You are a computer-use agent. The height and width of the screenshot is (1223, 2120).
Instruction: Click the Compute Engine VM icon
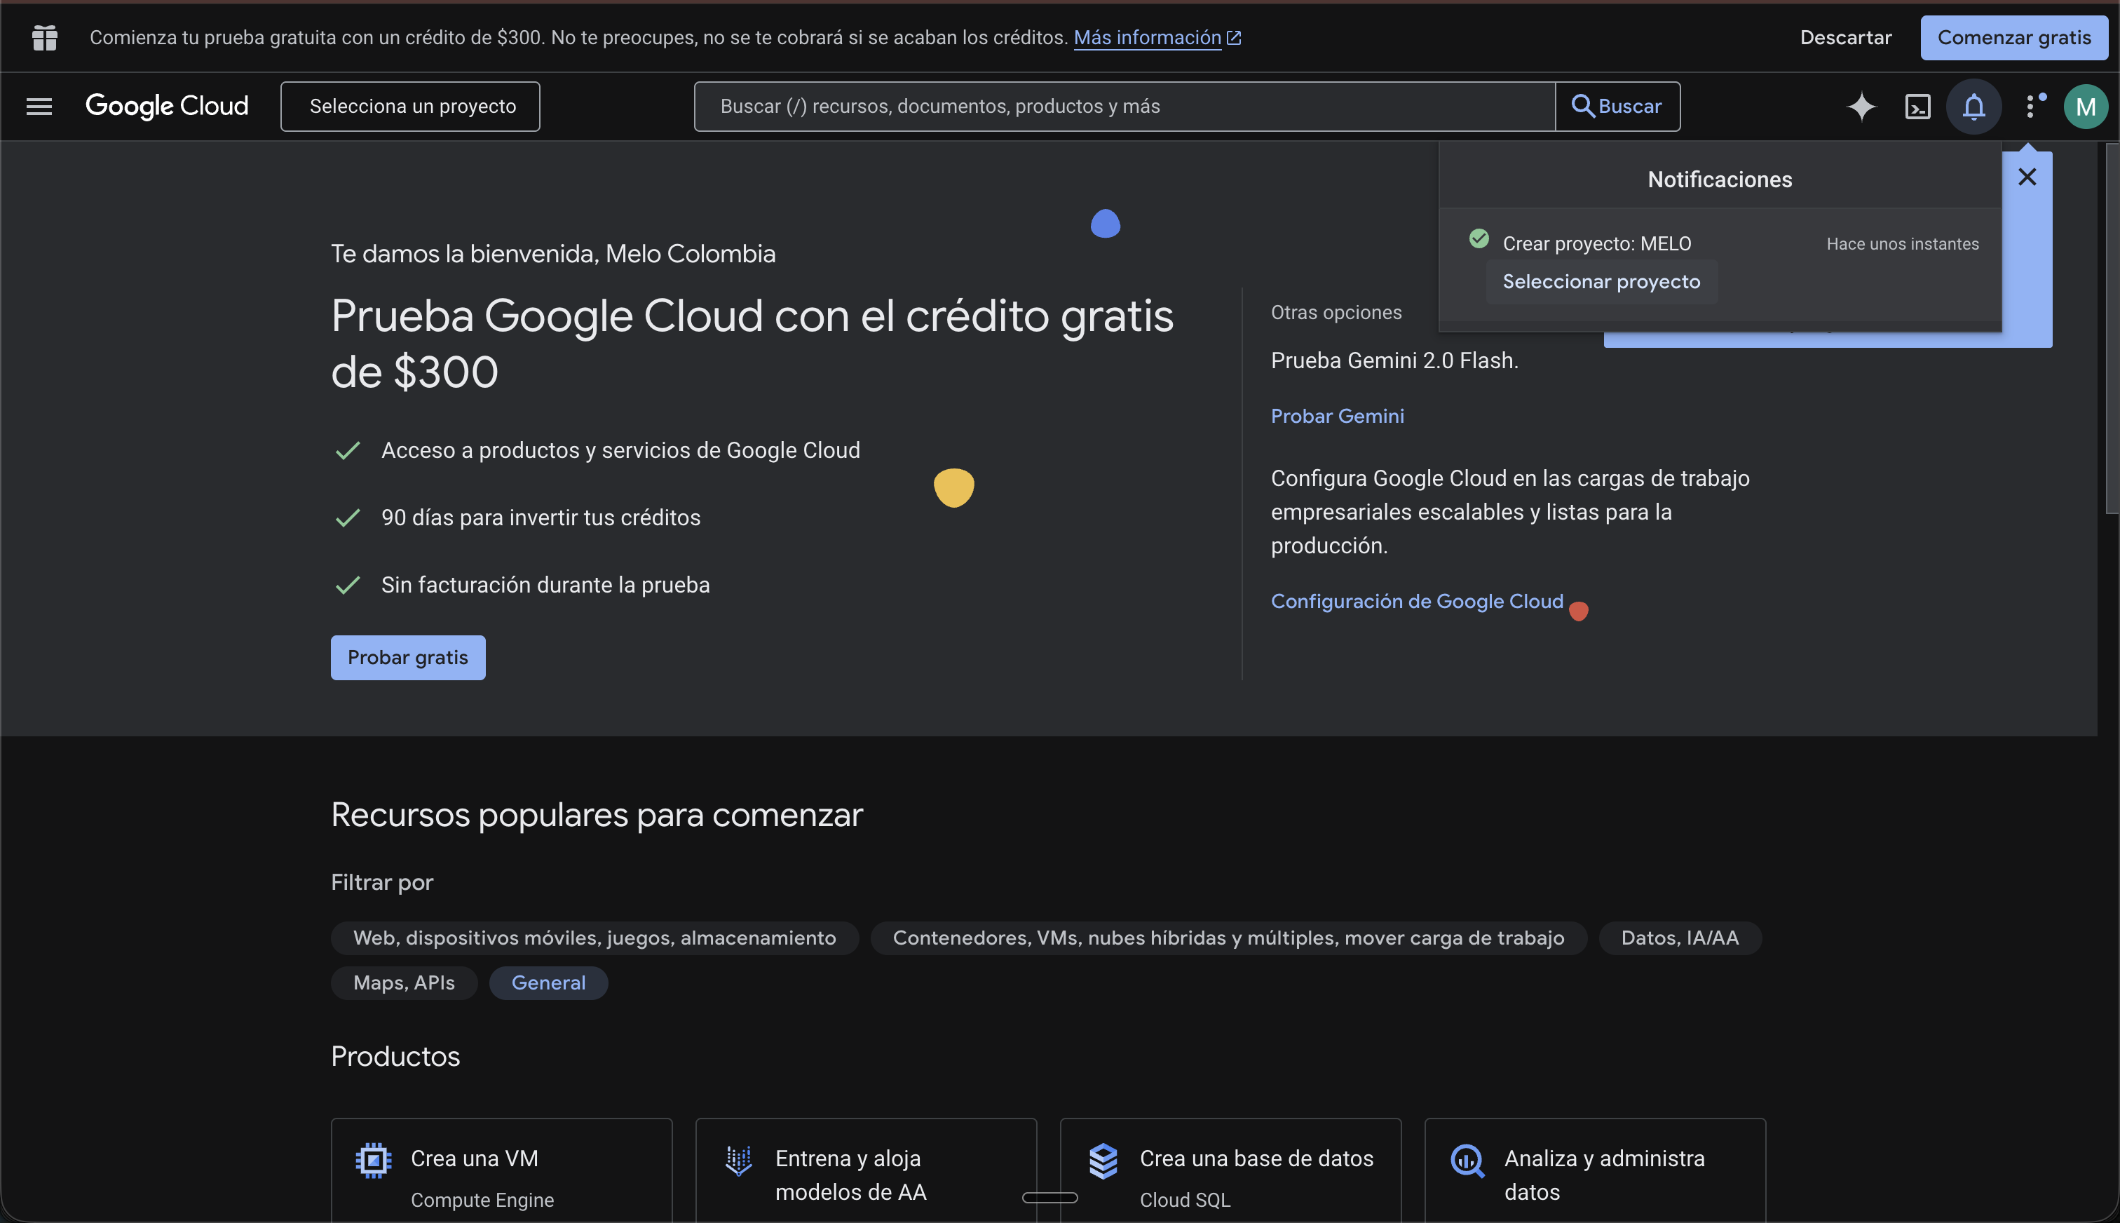[x=373, y=1158]
